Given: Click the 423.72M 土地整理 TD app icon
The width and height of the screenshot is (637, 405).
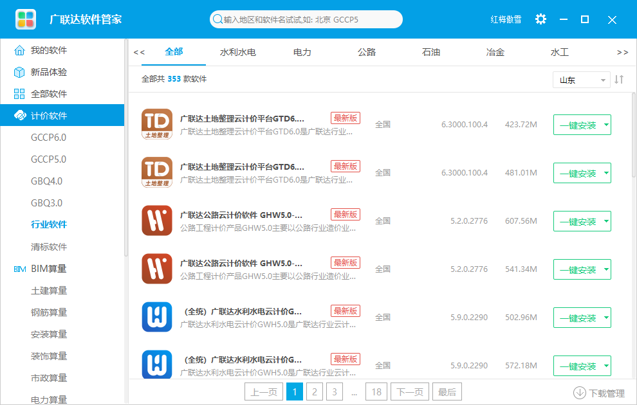Looking at the screenshot, I should [x=157, y=124].
